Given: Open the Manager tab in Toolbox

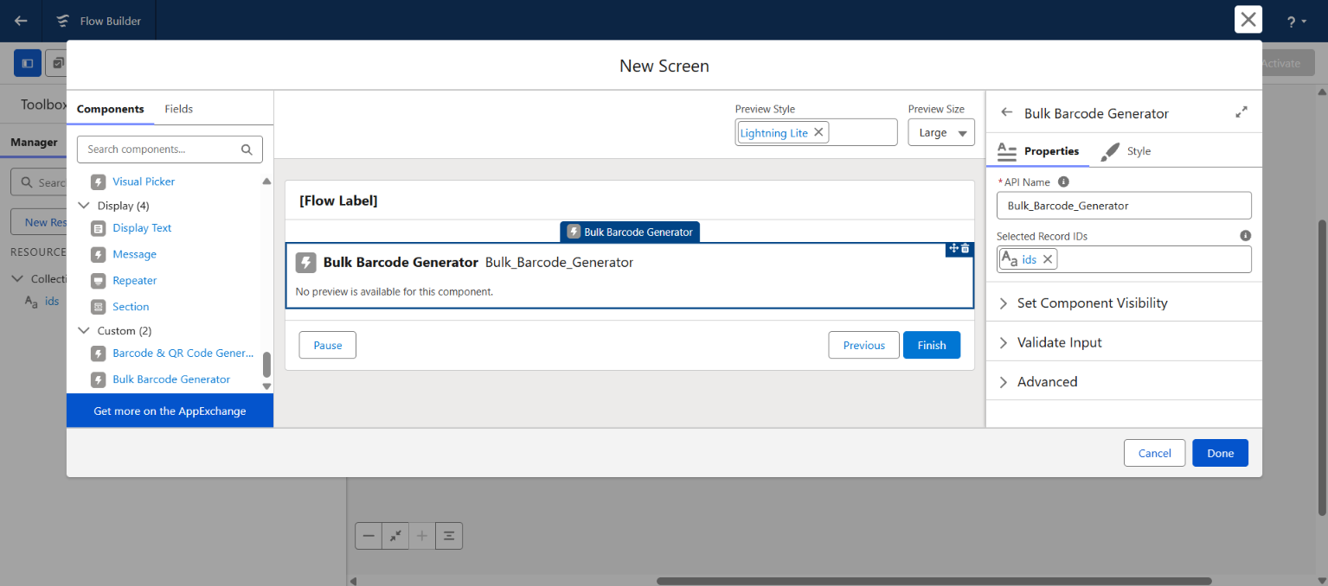Looking at the screenshot, I should pos(34,143).
